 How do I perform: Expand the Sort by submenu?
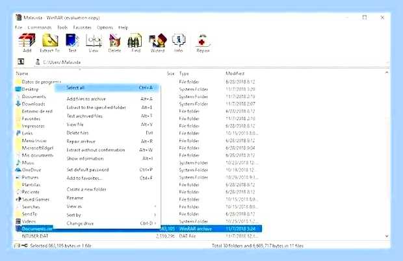(x=107, y=215)
